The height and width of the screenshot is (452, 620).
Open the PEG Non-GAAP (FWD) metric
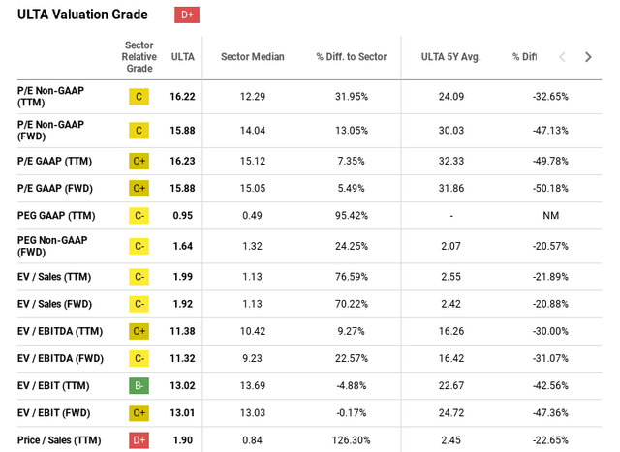point(52,246)
